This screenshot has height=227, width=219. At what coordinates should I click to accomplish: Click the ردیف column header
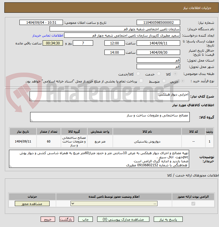pos(209,131)
